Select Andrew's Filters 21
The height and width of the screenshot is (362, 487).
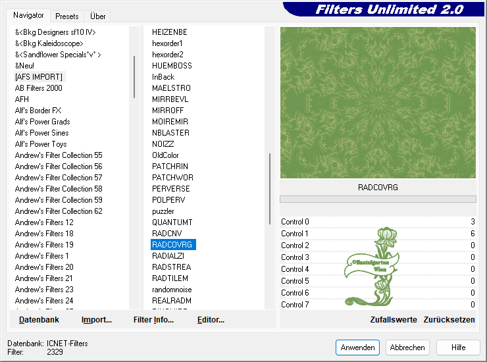click(x=44, y=278)
